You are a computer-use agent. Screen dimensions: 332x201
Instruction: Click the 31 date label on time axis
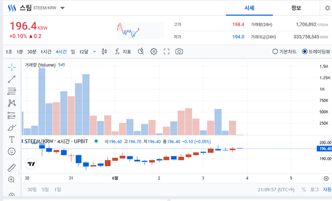pos(71,178)
